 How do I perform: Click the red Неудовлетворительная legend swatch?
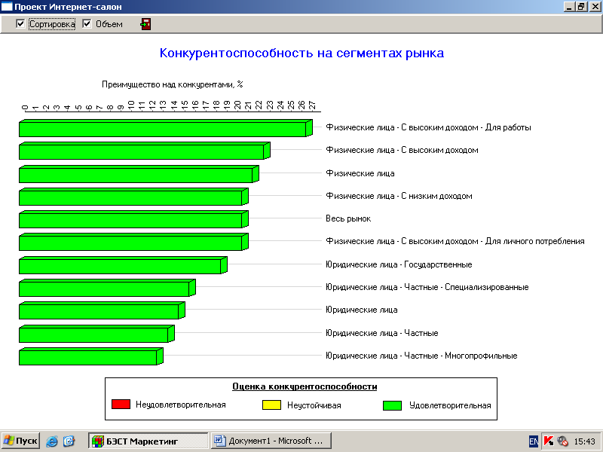121,405
